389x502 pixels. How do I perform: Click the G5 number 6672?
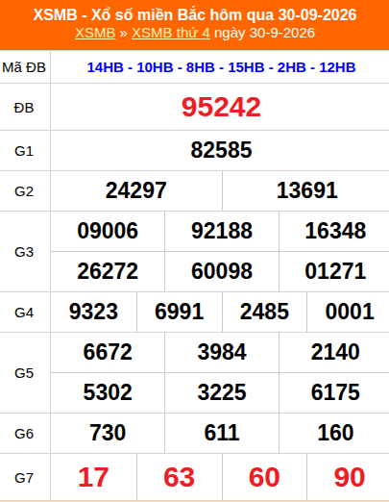point(108,352)
